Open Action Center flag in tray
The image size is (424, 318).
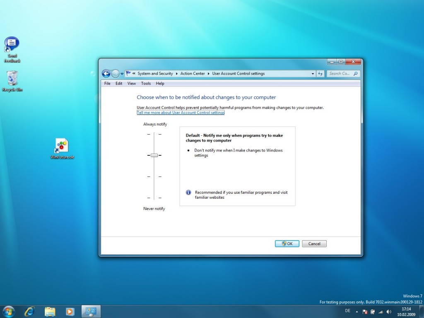[x=365, y=312]
